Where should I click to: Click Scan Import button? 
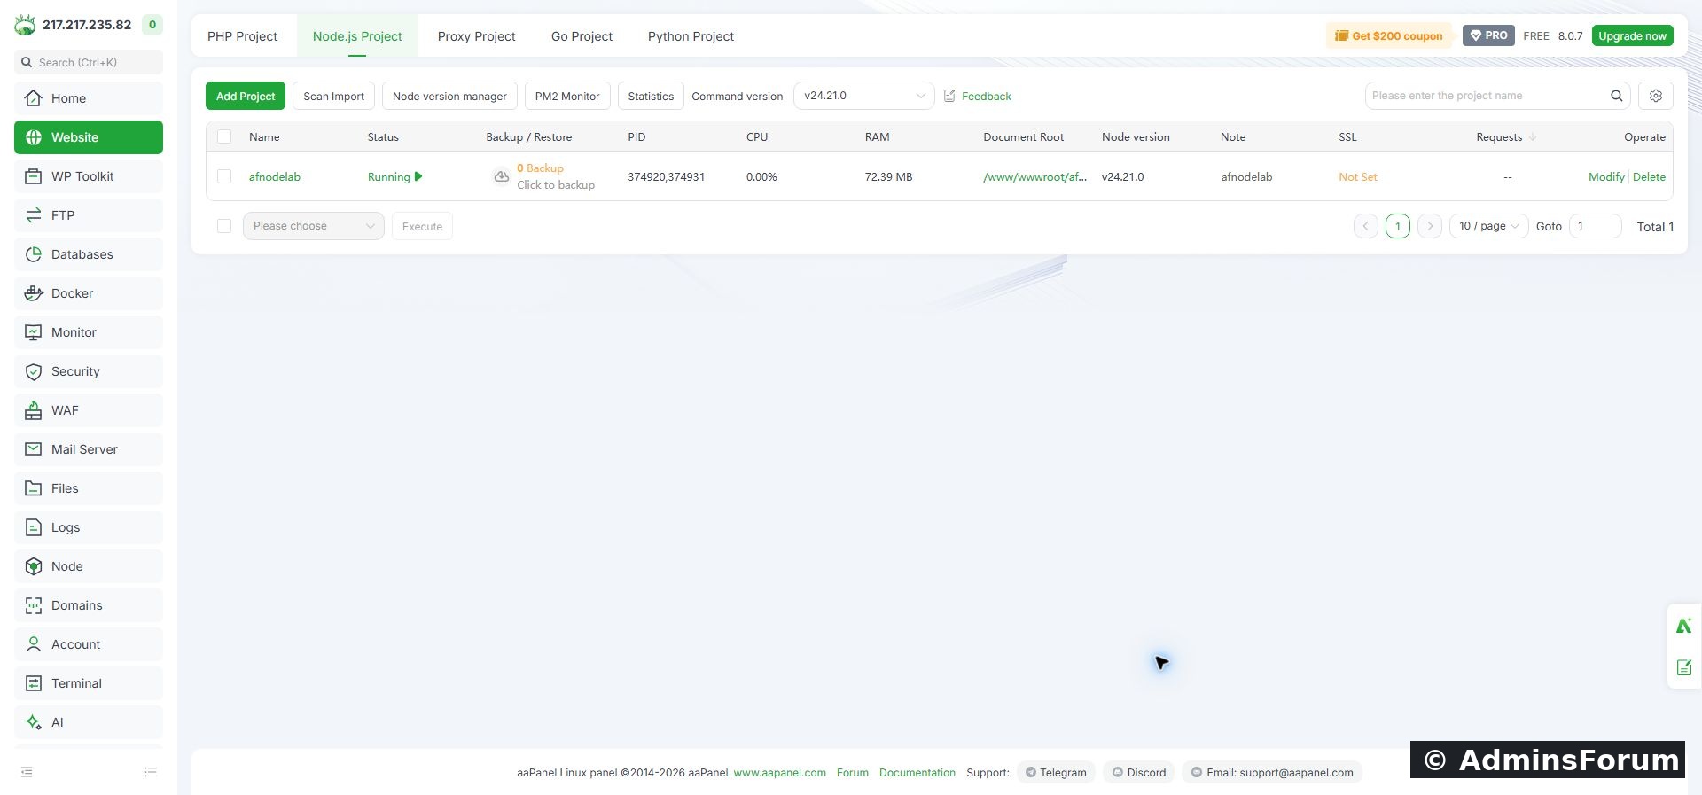(x=333, y=96)
